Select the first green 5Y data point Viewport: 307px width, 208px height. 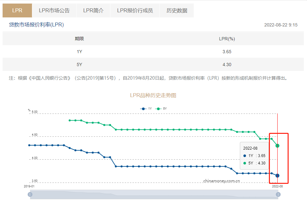point(70,120)
